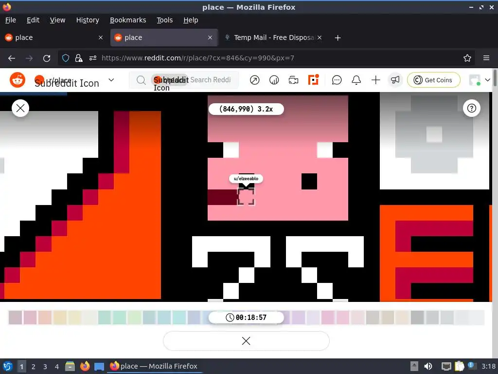498x374 pixels.
Task: Open the volume speaker tray icon
Action: coord(428,366)
